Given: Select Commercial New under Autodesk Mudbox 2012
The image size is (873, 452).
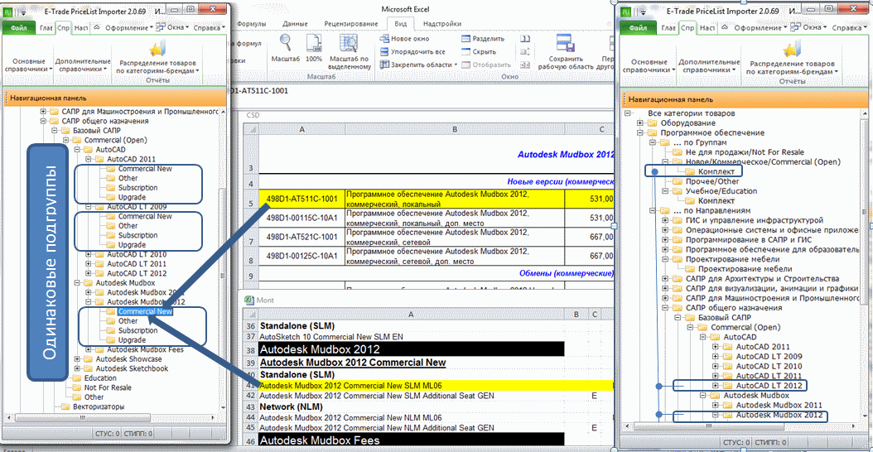Looking at the screenshot, I should coord(145,312).
